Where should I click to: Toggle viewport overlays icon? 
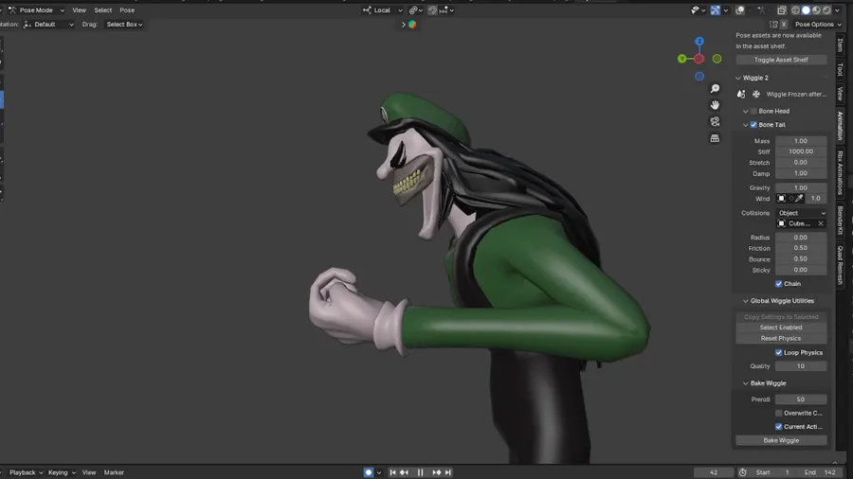tap(740, 10)
